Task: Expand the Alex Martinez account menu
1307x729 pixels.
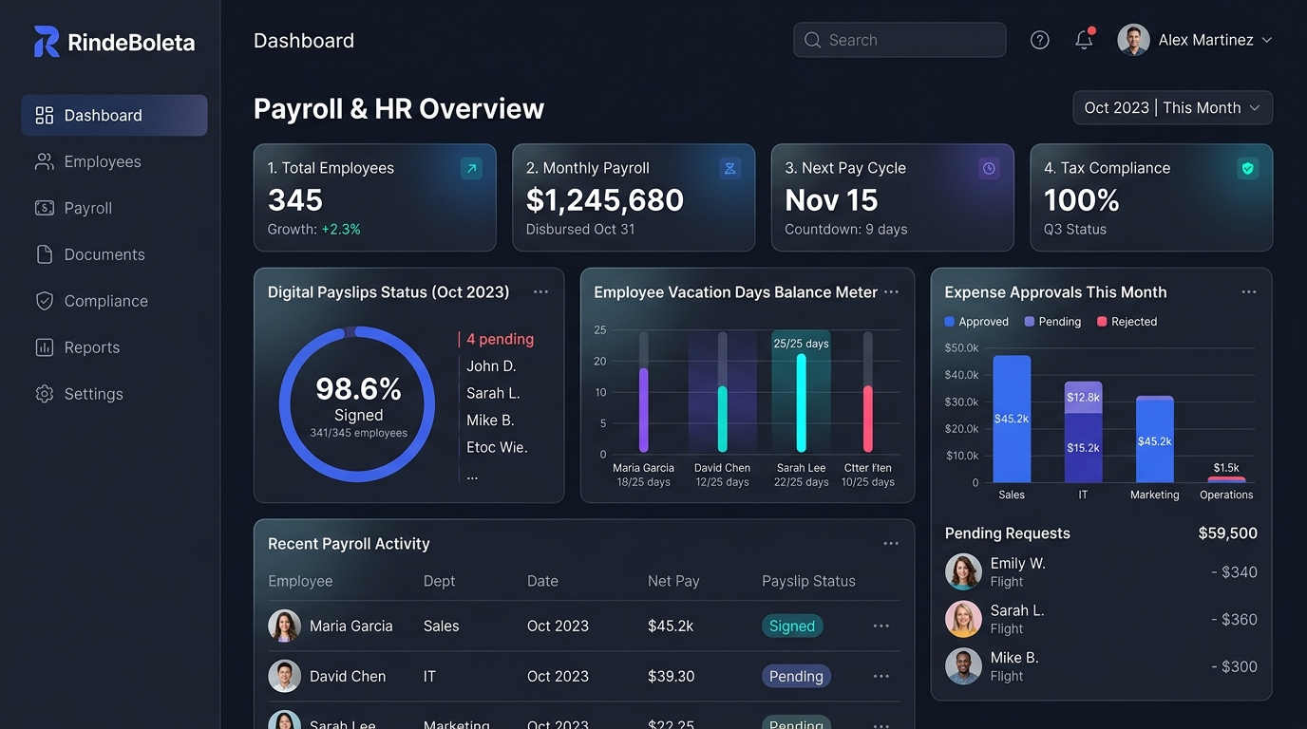Action: (x=1195, y=40)
